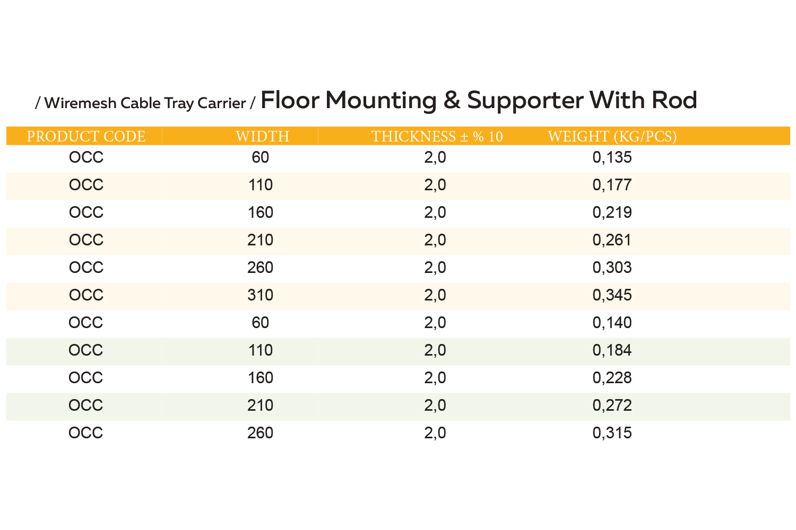Viewport: 796px width, 530px height.
Task: Click the last weight value 0,315
Action: click(612, 433)
